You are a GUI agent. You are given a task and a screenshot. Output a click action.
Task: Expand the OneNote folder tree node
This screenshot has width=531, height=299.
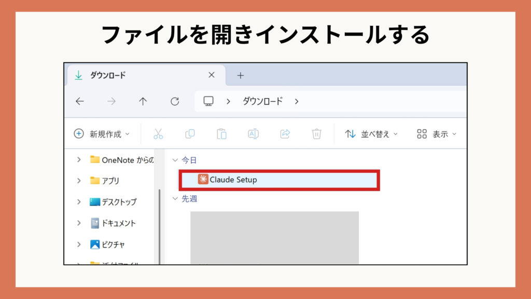pos(79,159)
